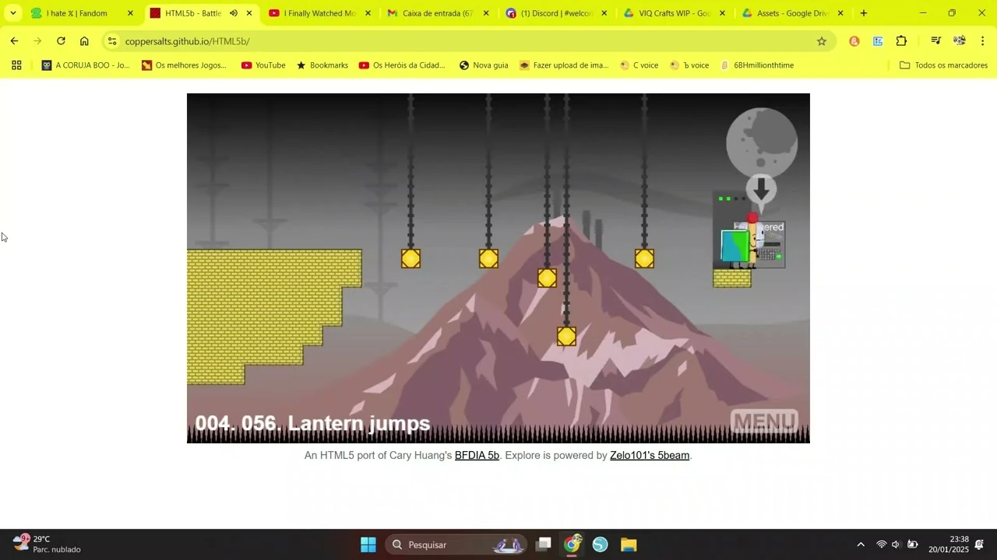
Task: Open the site information panel in address bar
Action: 112,41
